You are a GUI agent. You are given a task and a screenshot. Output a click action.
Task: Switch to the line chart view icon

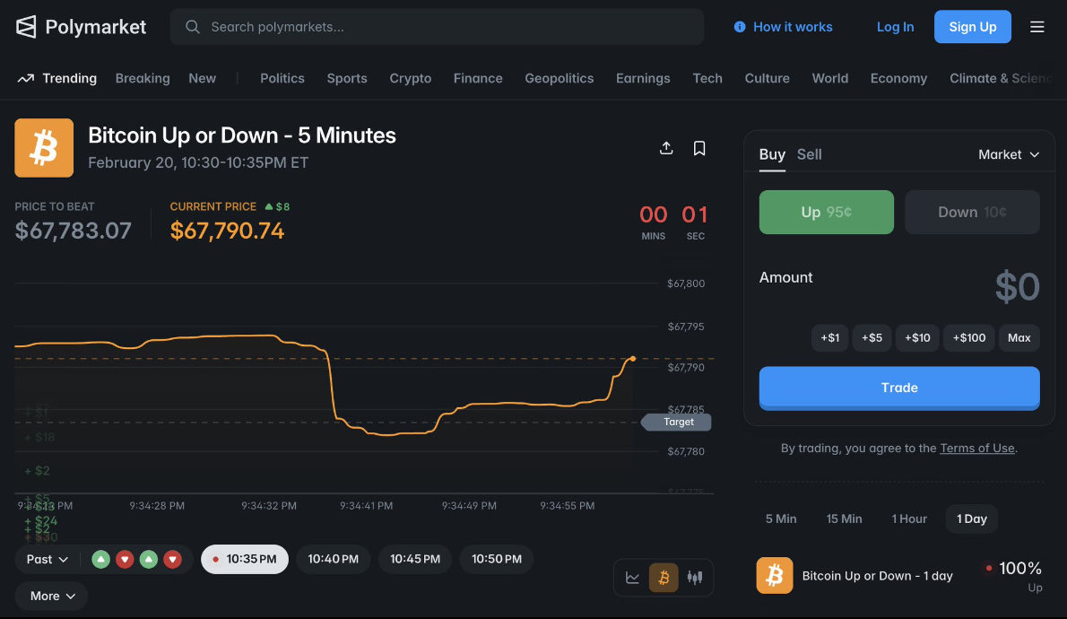pos(632,578)
